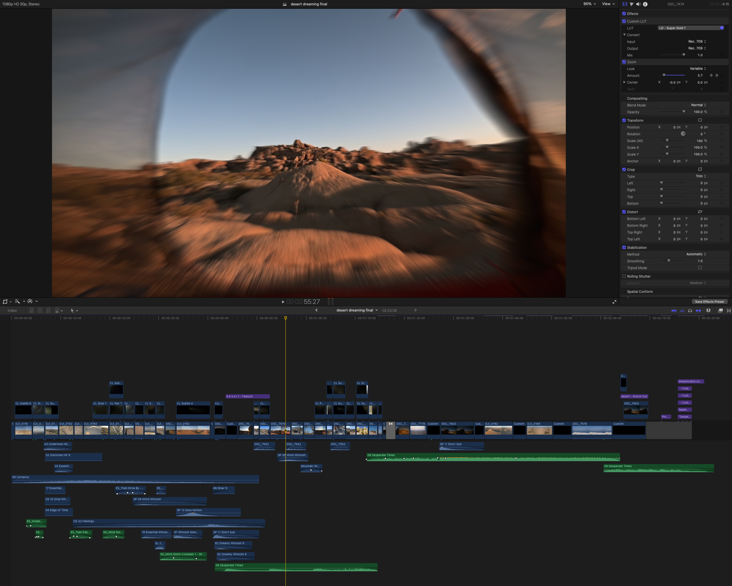Open the transitions browser icon
Viewport: 732px width, 586px height.
(x=728, y=310)
